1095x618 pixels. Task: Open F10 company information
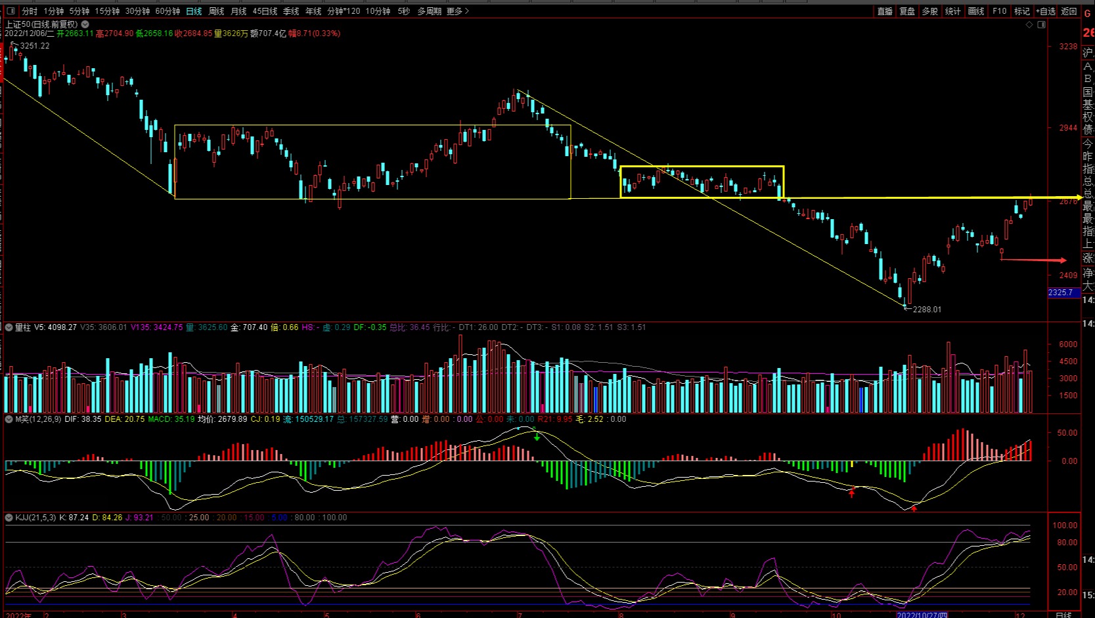(x=999, y=11)
